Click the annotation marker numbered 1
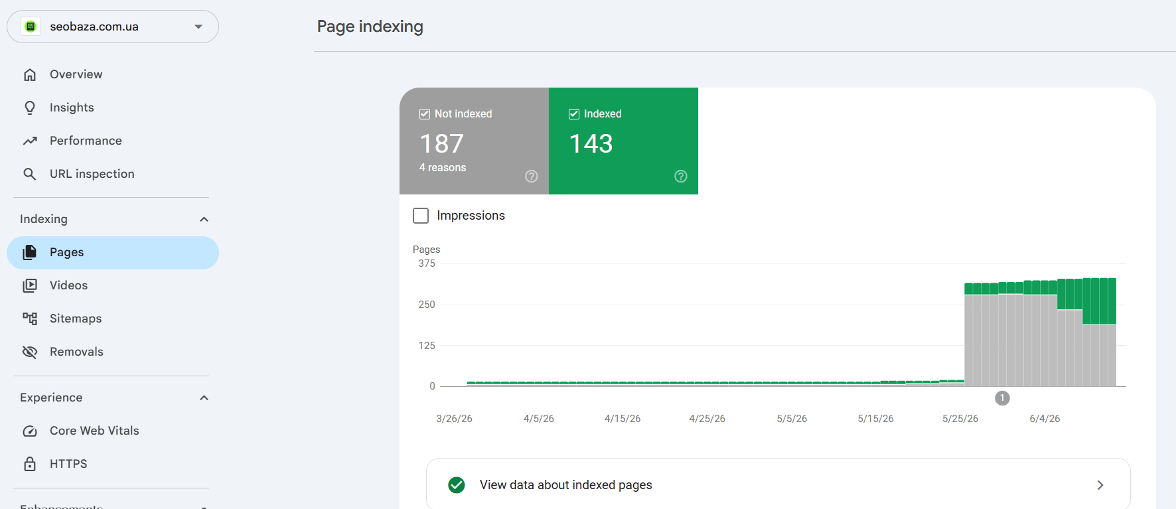The height and width of the screenshot is (509, 1176). tap(1002, 398)
